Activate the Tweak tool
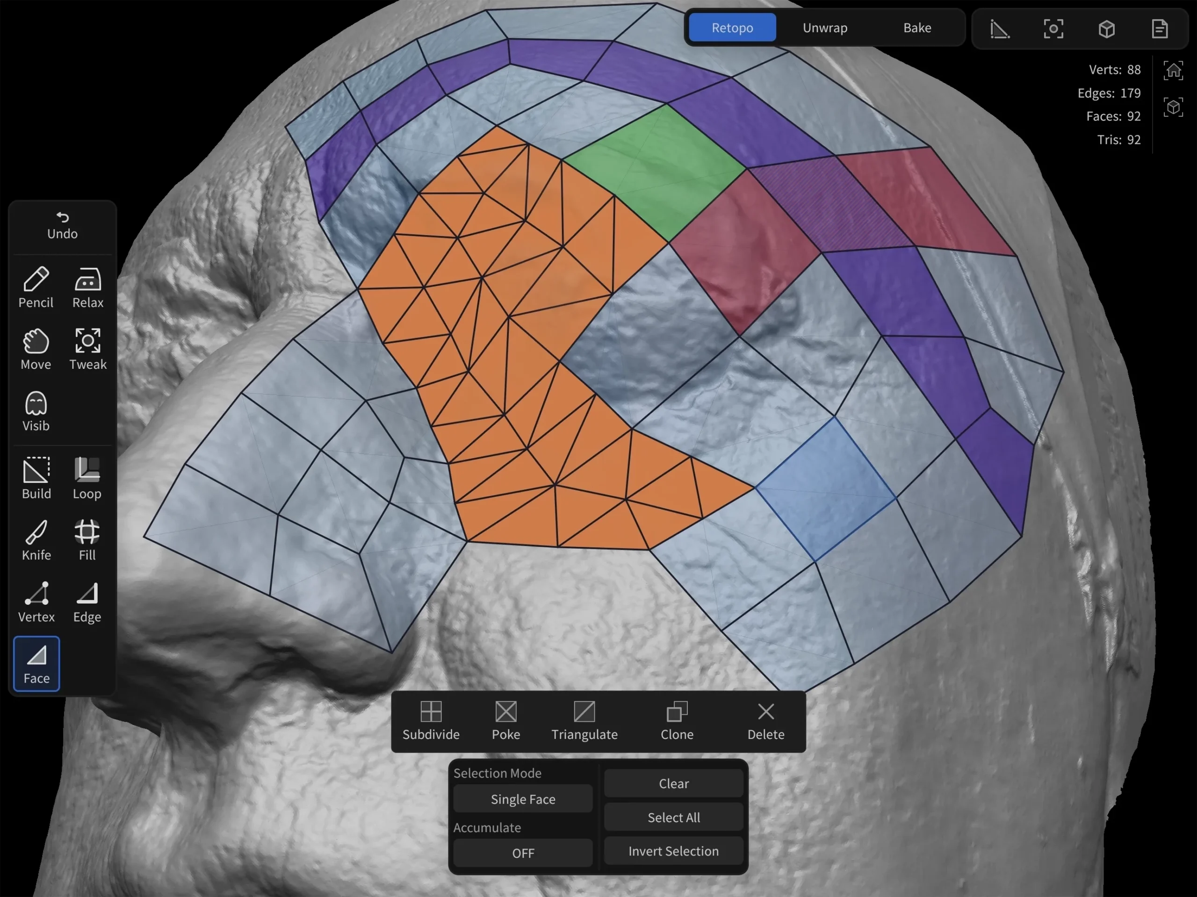This screenshot has height=897, width=1197. [x=87, y=349]
